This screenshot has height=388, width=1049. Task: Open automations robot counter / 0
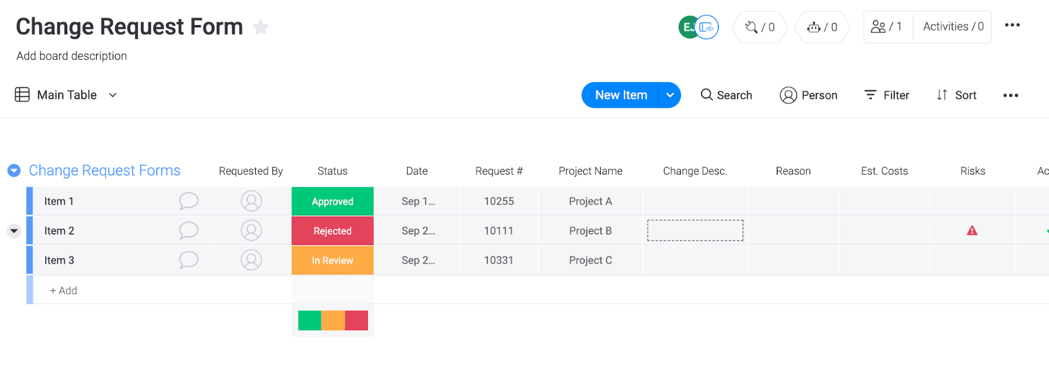(822, 27)
